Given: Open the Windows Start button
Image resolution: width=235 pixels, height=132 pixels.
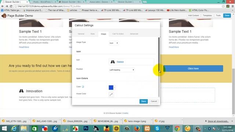Looking at the screenshot, I should pyautogui.click(x=4, y=128).
